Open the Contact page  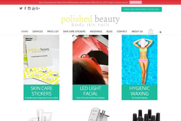[x=122, y=31]
